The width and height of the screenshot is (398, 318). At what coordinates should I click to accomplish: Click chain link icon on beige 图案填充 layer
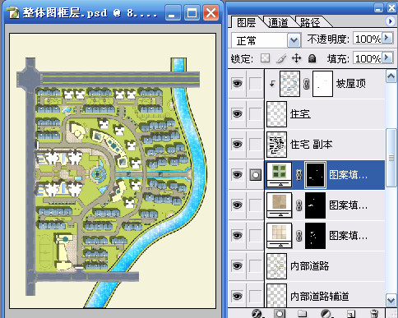pyautogui.click(x=298, y=236)
